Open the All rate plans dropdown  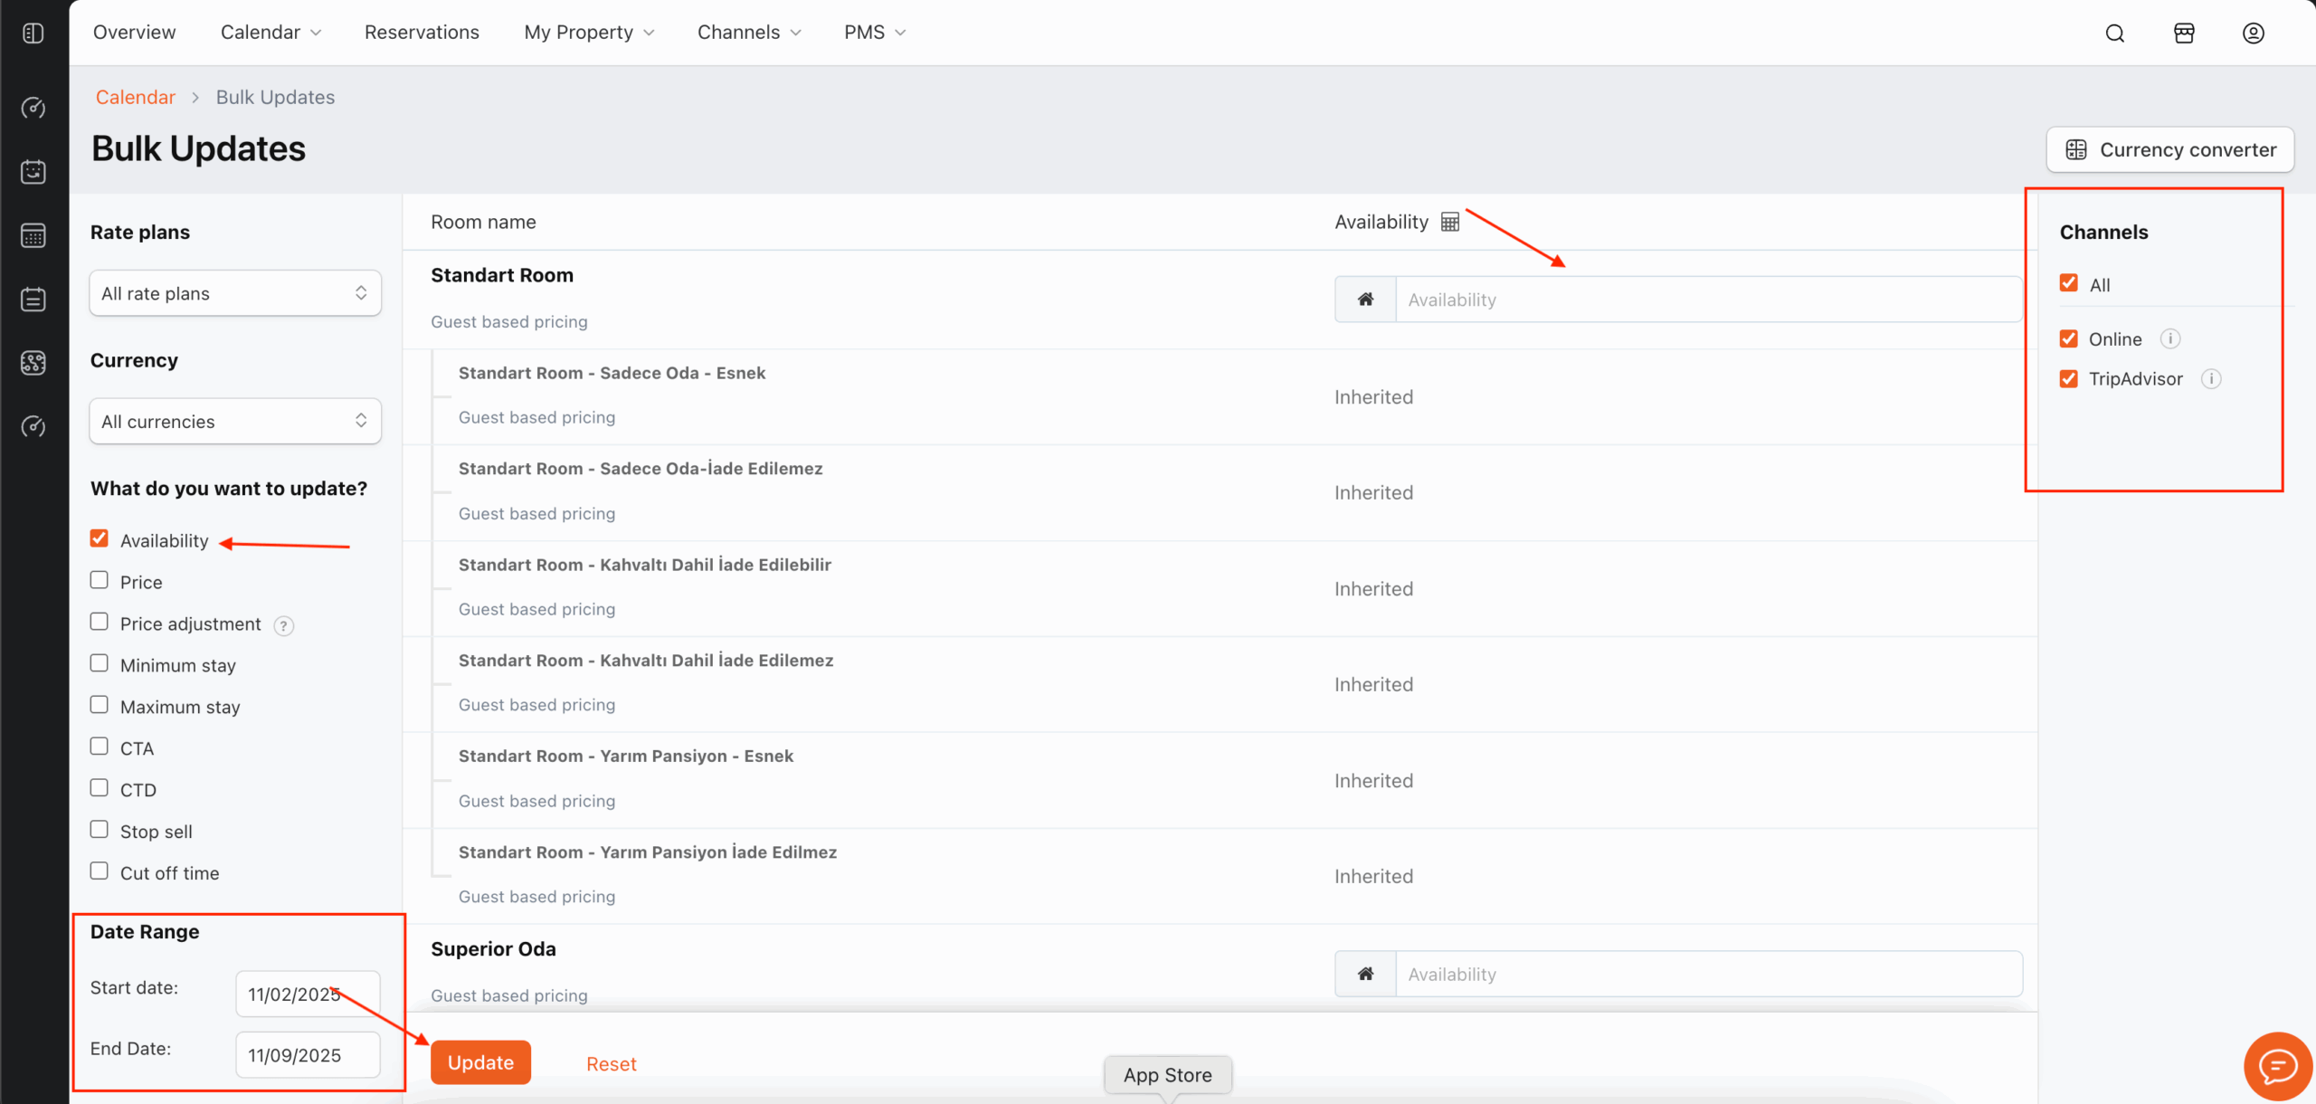(235, 293)
